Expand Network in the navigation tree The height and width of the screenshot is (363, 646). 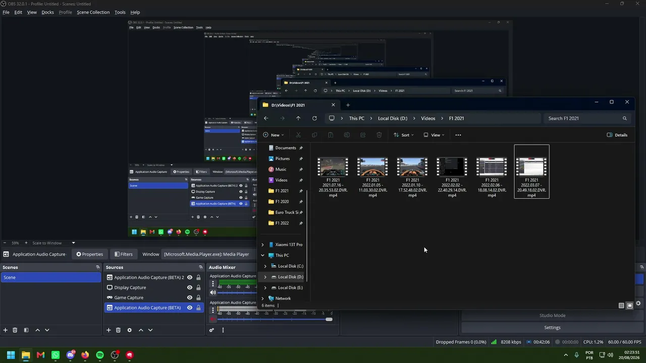(x=262, y=298)
